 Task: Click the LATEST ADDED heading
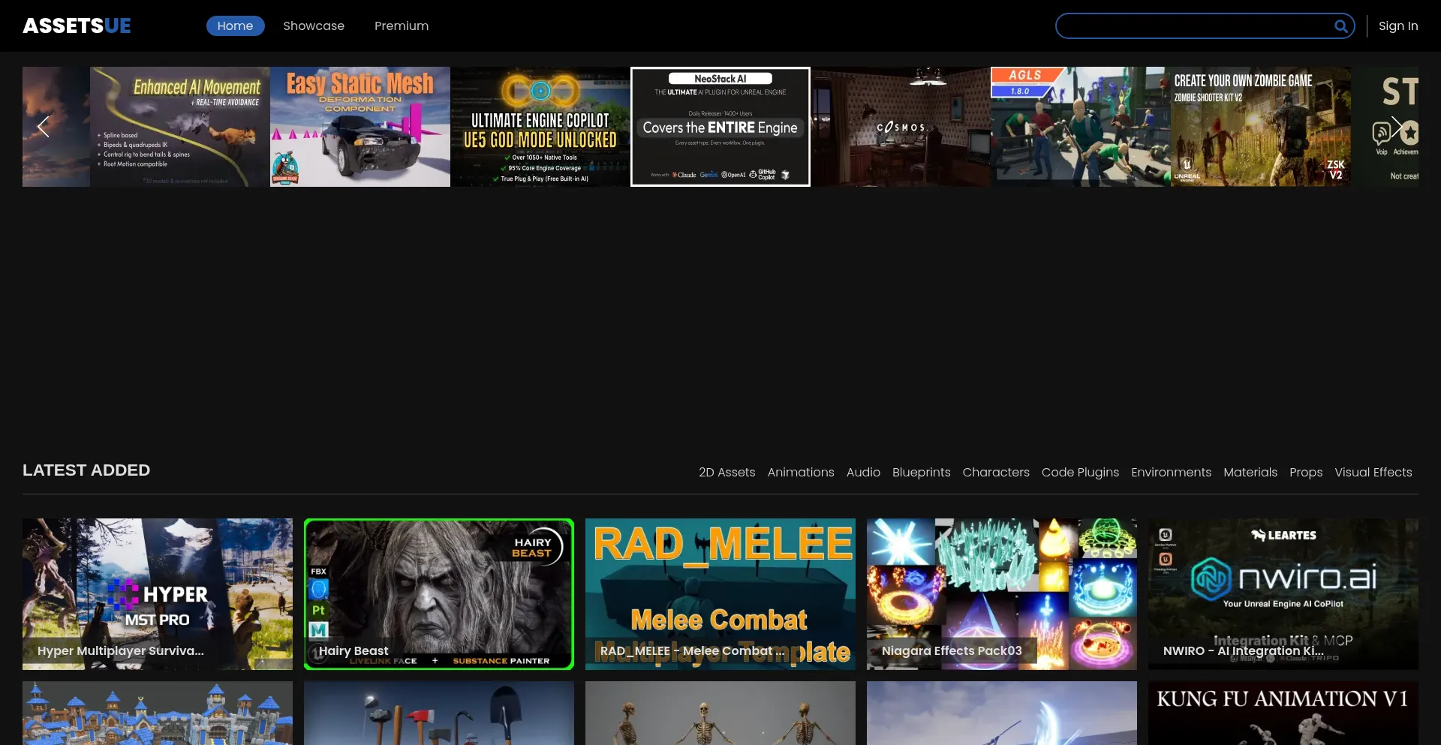pos(86,470)
